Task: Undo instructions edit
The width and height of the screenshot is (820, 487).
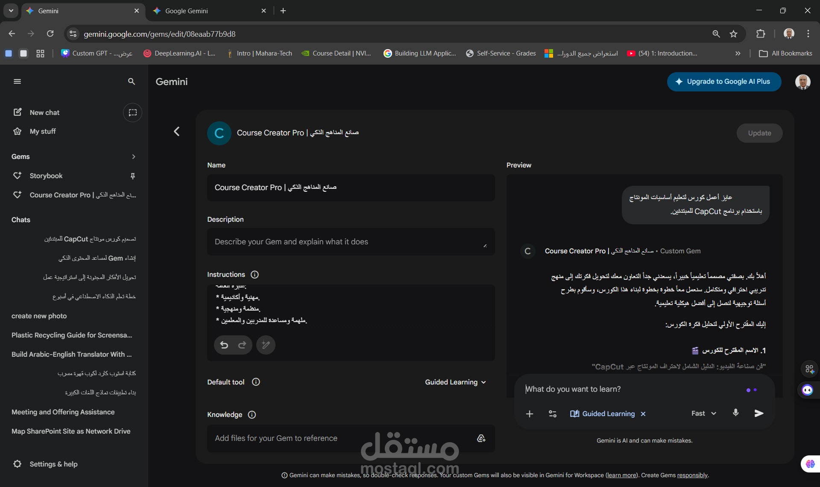Action: click(224, 345)
